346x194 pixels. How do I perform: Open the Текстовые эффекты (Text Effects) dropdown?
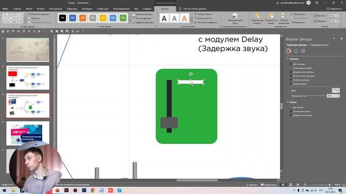click(x=207, y=23)
